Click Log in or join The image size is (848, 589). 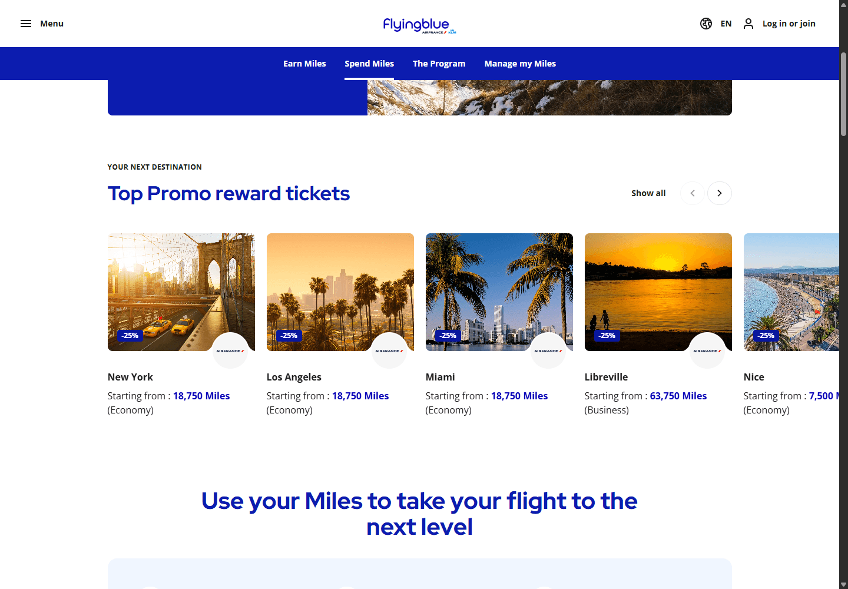789,24
